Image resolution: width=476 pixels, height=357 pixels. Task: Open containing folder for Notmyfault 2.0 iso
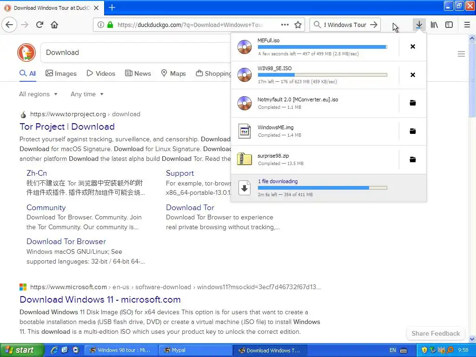pyautogui.click(x=413, y=103)
